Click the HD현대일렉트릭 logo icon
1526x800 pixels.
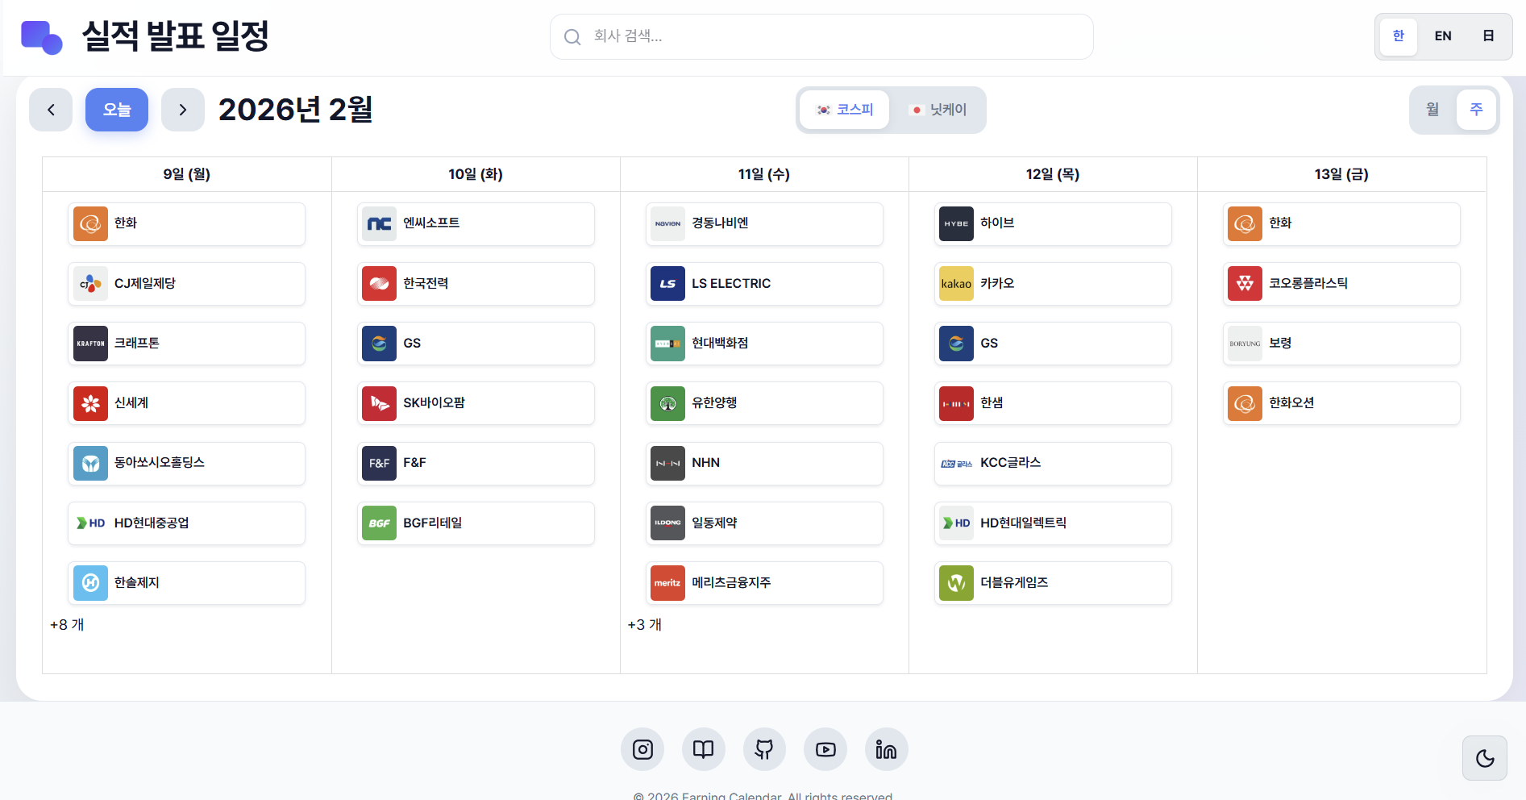[956, 523]
